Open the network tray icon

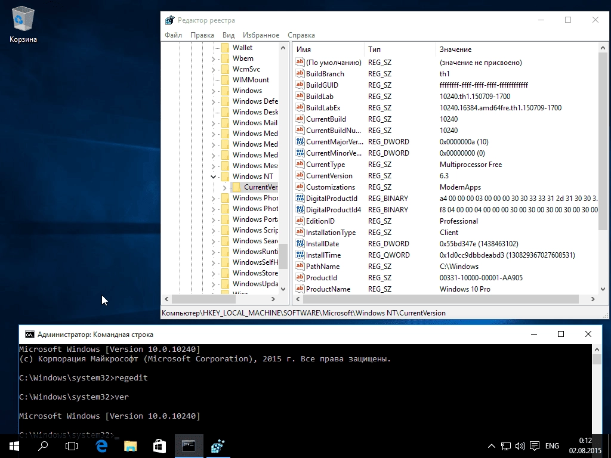(x=506, y=446)
